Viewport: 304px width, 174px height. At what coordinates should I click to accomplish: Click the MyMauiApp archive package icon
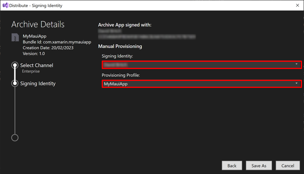point(15,37)
